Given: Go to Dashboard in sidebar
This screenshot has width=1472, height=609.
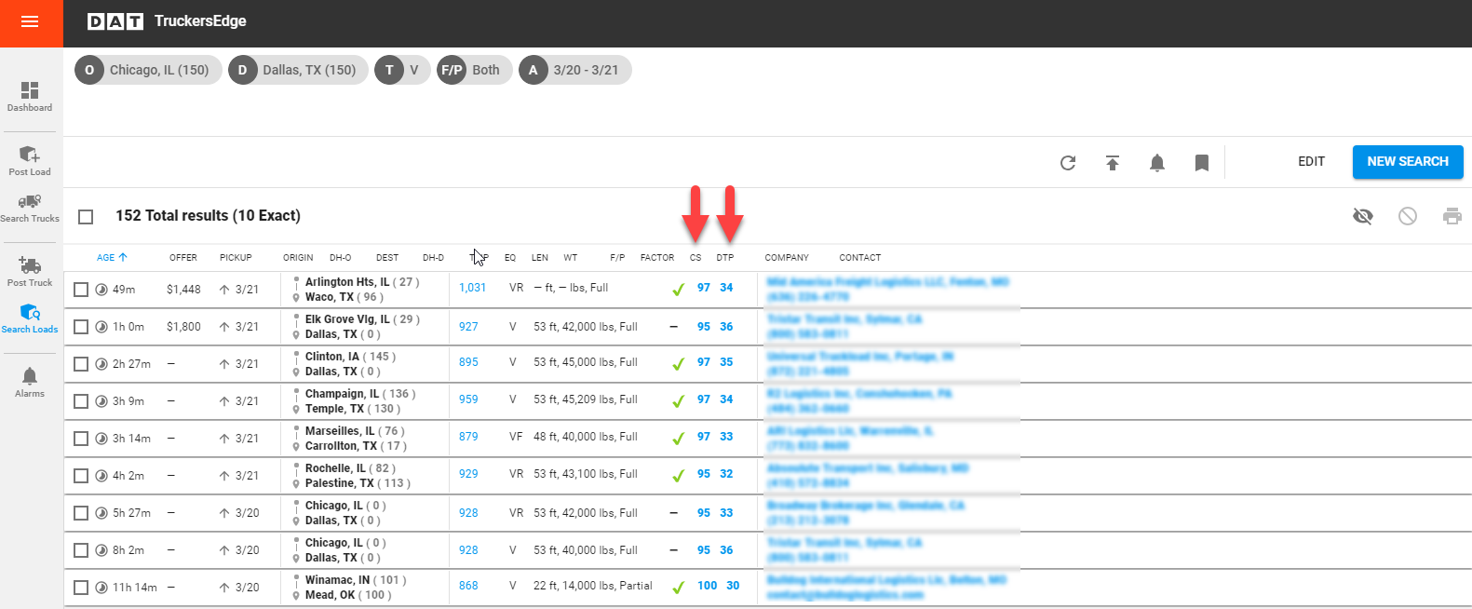Looking at the screenshot, I should 30,96.
